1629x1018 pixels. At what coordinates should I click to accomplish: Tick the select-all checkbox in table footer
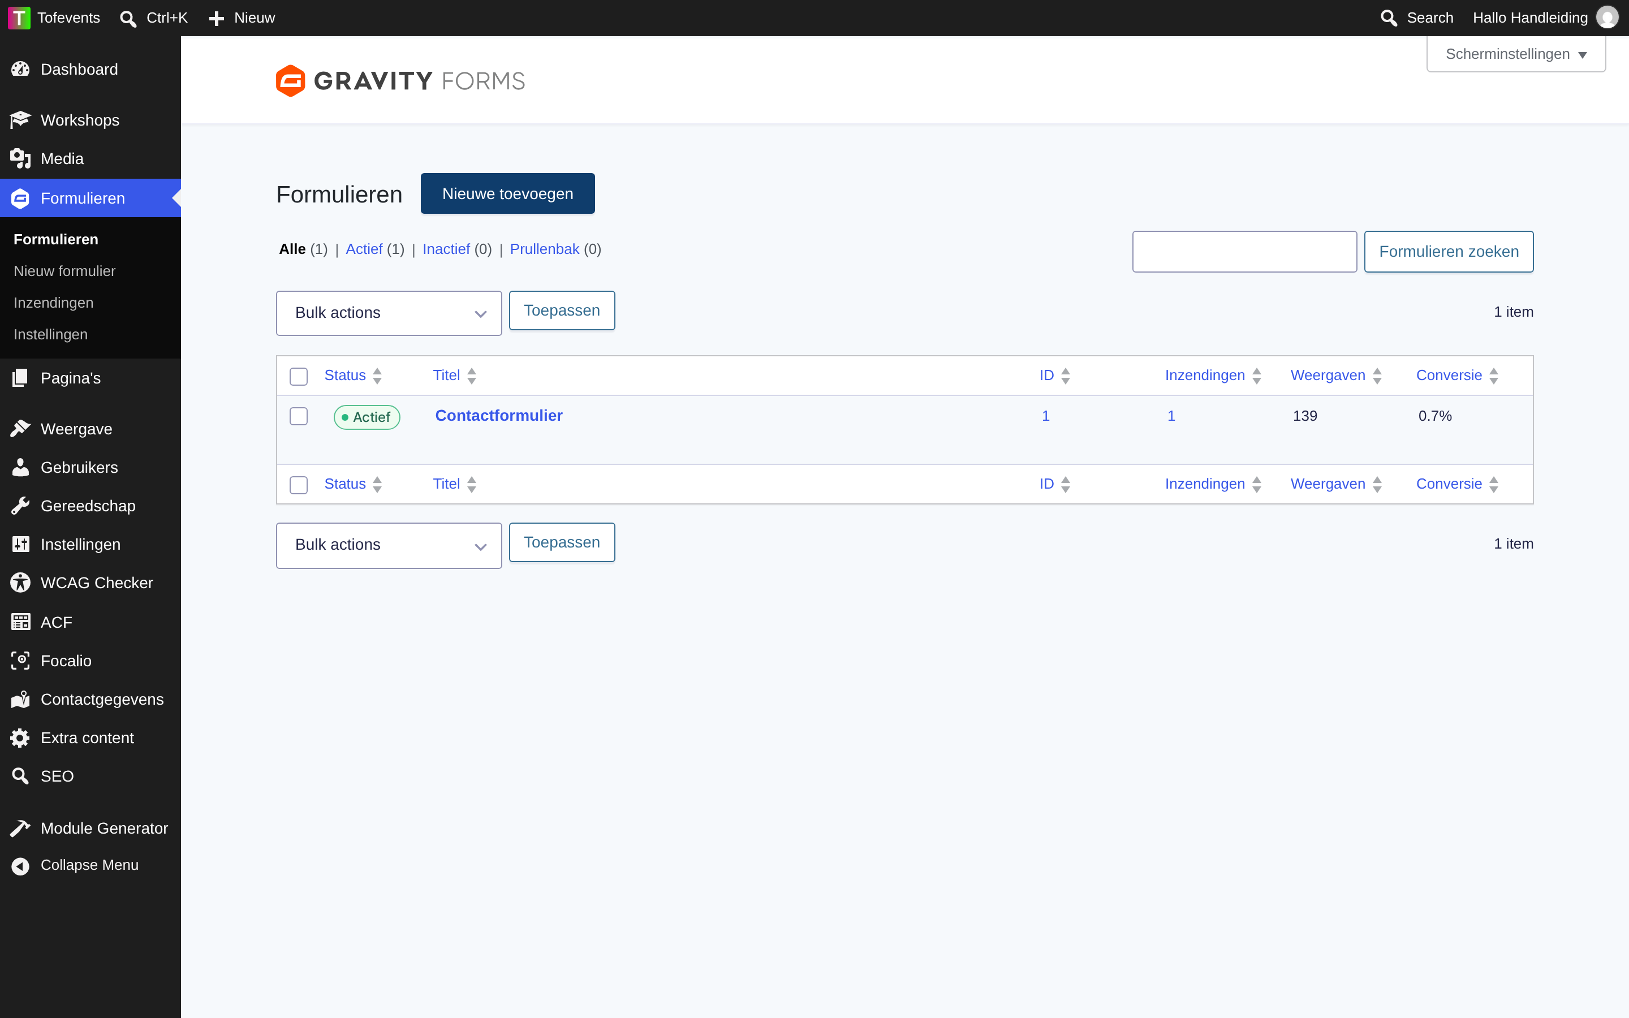pyautogui.click(x=298, y=485)
